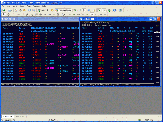Open the New Chart dropdown arrow
This screenshot has height=122, width=163.
pos(6,10)
